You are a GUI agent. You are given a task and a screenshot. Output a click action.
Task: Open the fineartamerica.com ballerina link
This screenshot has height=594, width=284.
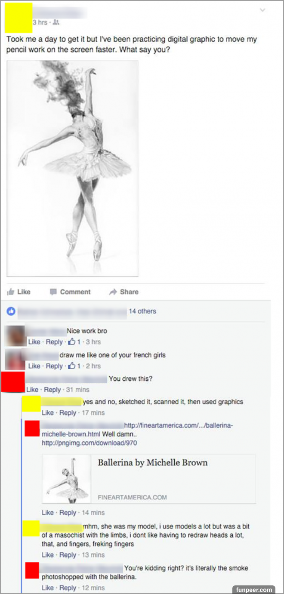[138, 429]
